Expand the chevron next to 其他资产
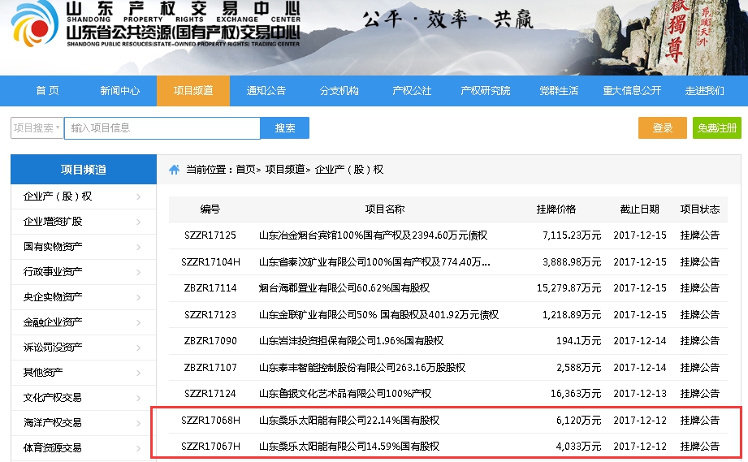 point(138,373)
